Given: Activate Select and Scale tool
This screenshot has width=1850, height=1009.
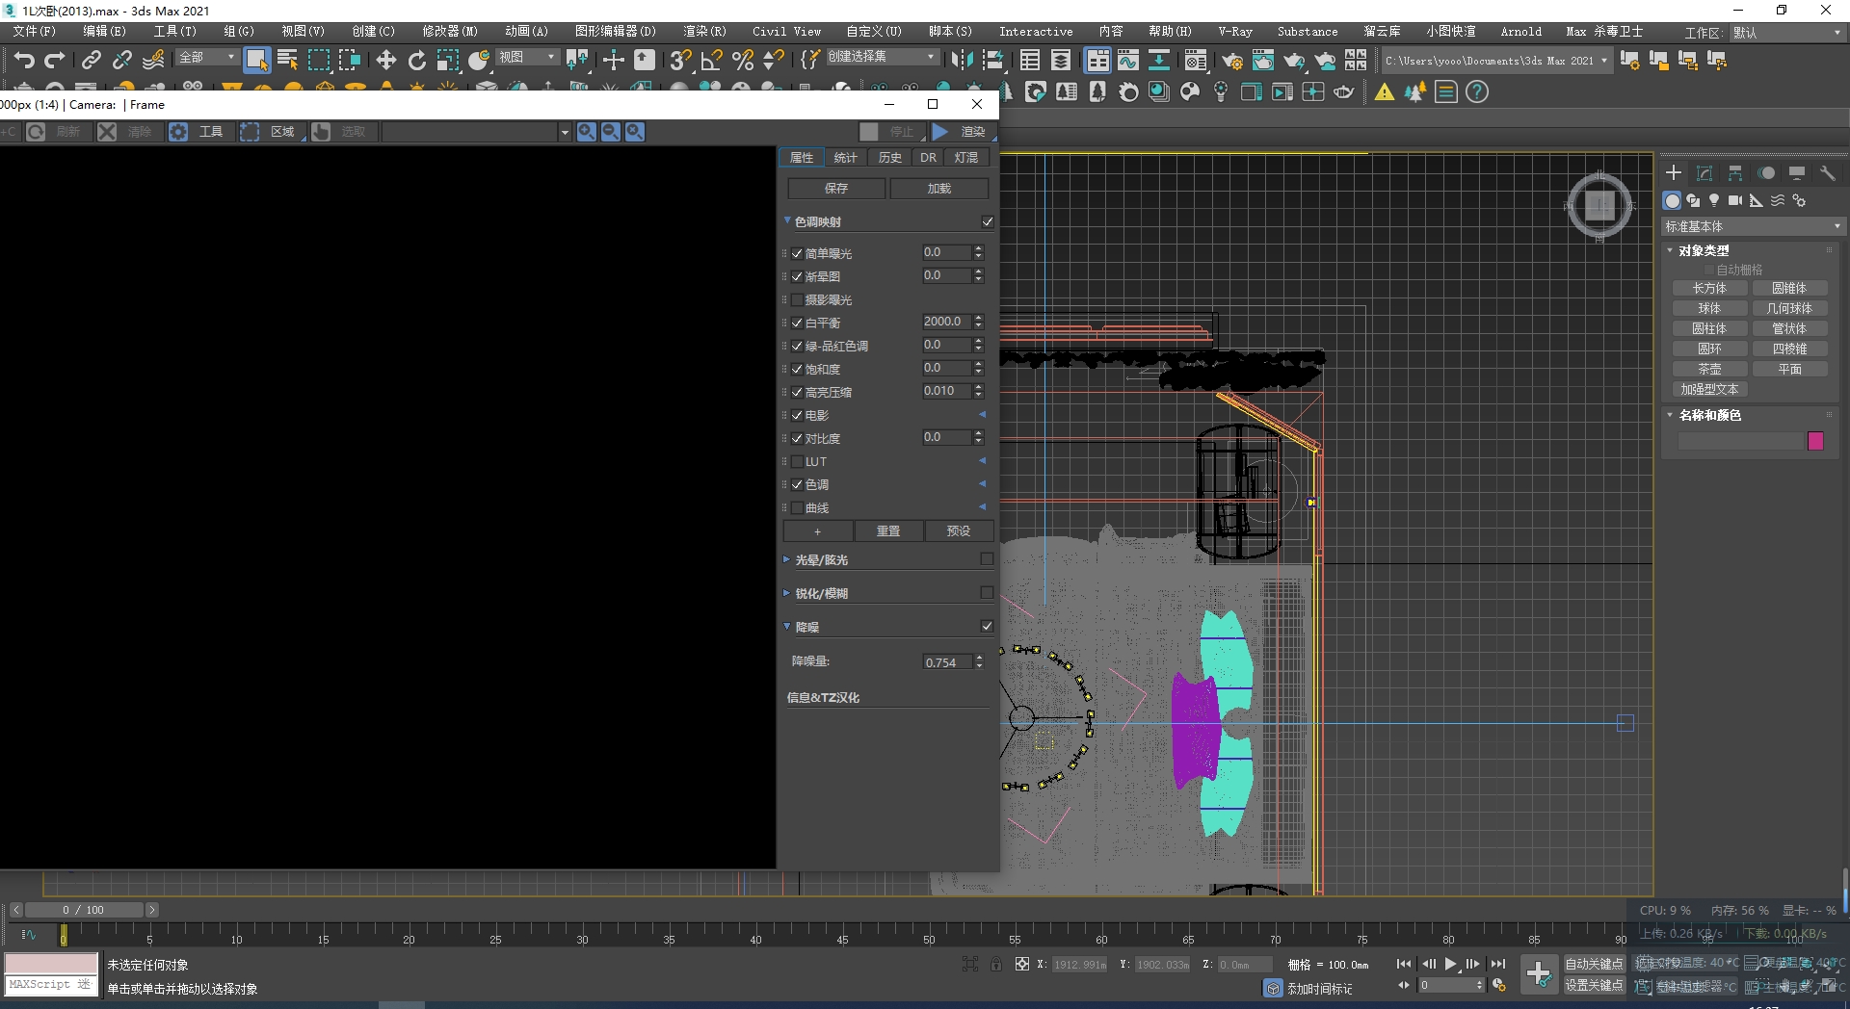Looking at the screenshot, I should click(x=448, y=61).
